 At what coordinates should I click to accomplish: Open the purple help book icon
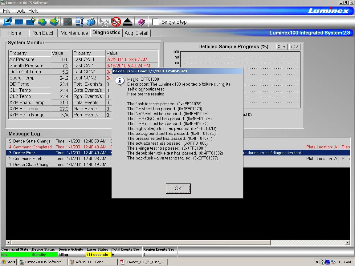(141, 22)
